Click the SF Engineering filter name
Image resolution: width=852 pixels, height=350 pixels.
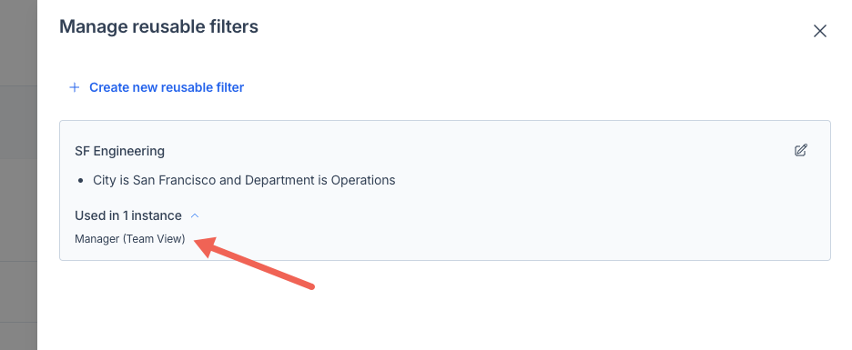point(119,151)
